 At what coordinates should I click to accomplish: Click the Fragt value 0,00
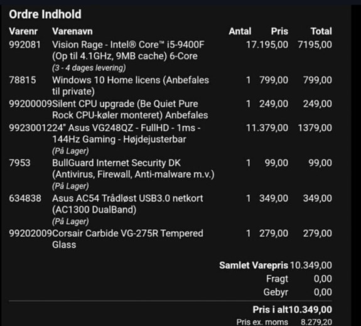pyautogui.click(x=323, y=279)
